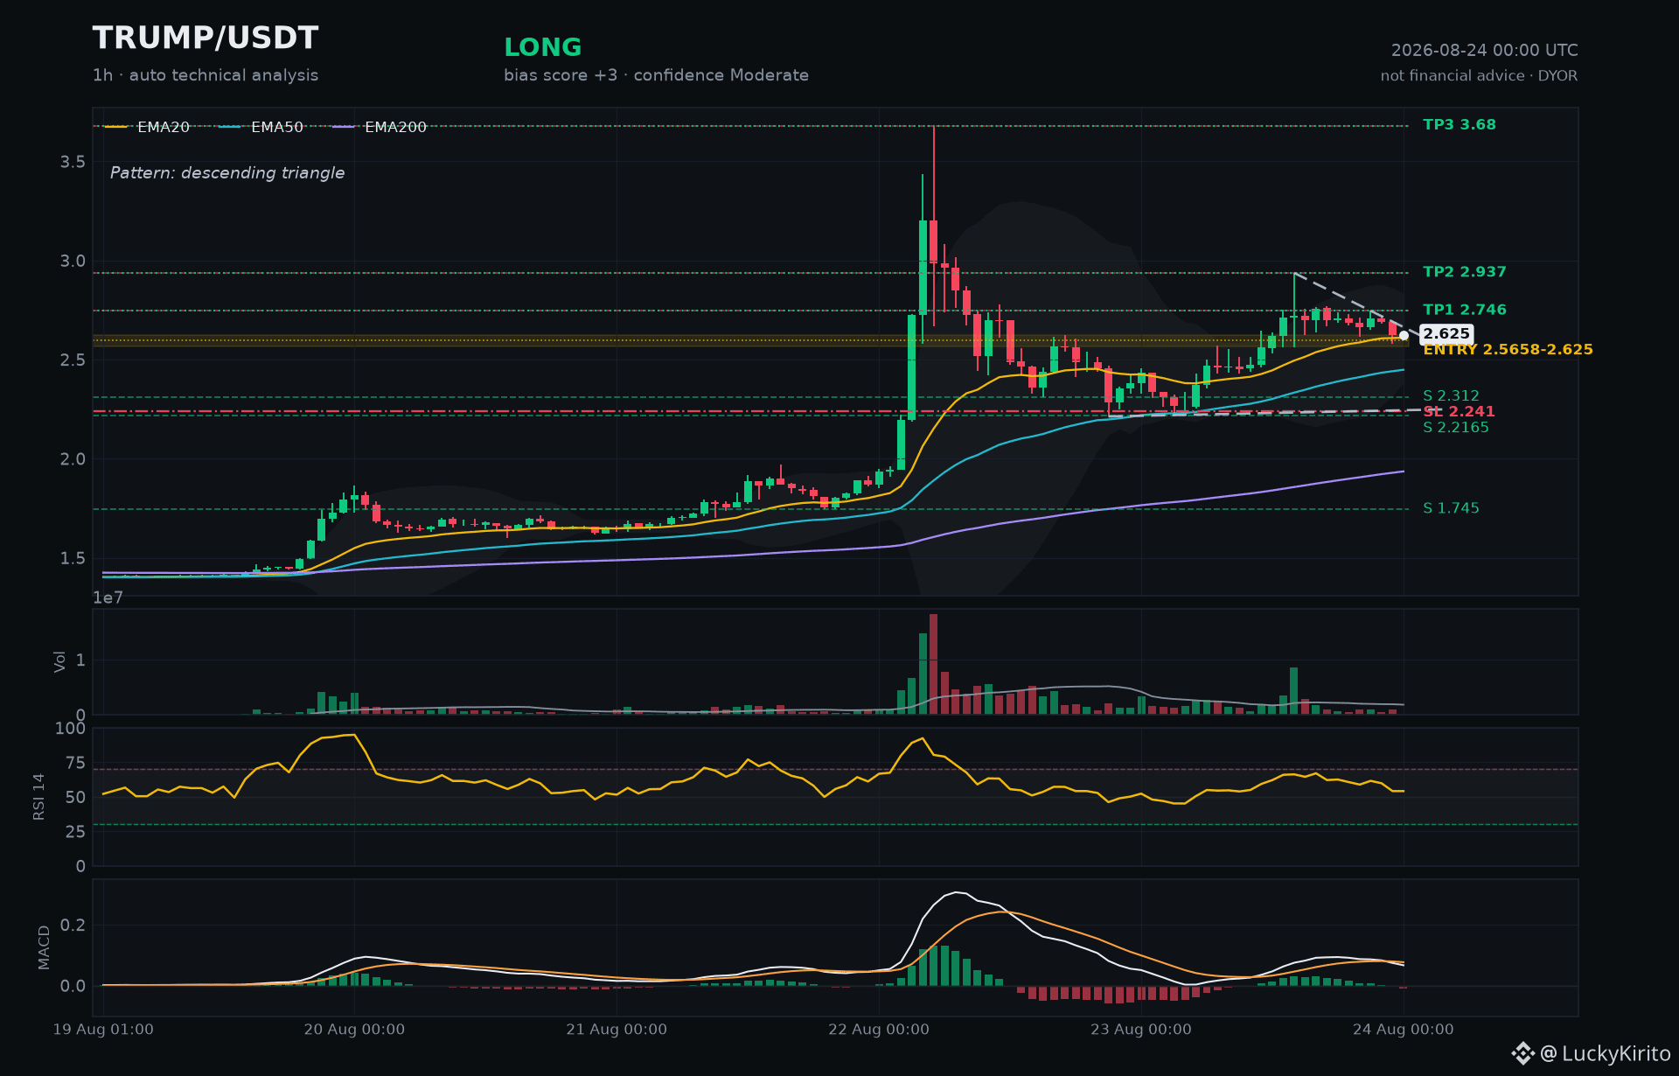Click the Vol panel axis title
The image size is (1679, 1076).
pos(60,661)
